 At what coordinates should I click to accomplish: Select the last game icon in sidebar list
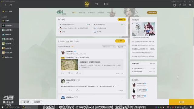tap(3, 57)
